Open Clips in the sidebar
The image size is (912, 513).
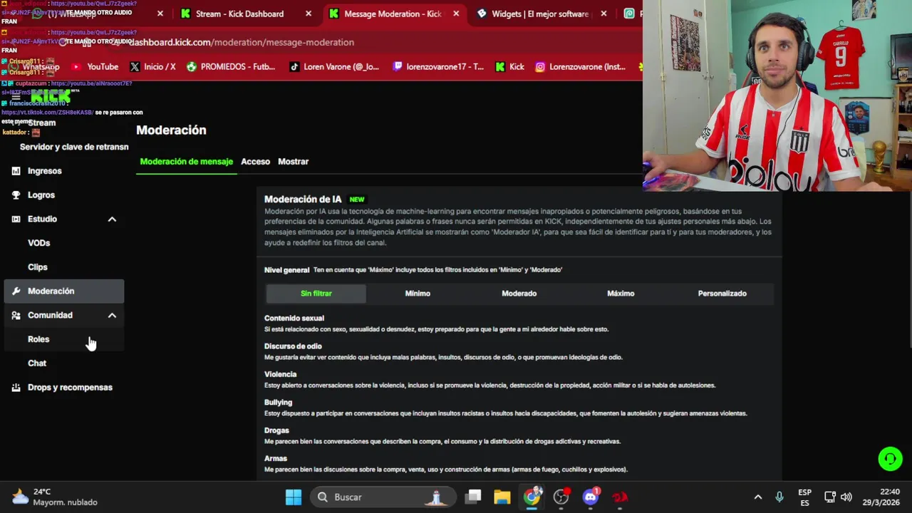pos(37,267)
